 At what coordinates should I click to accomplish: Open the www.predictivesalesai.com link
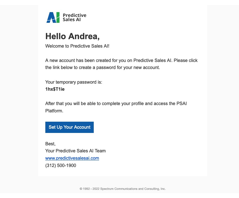(72, 158)
